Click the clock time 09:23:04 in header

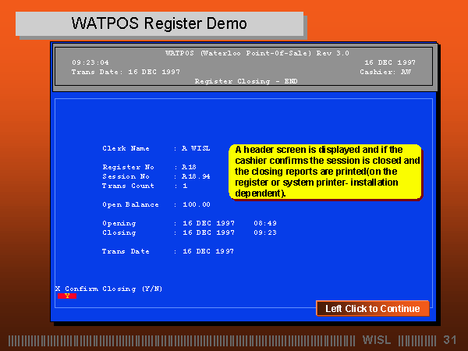click(x=90, y=62)
